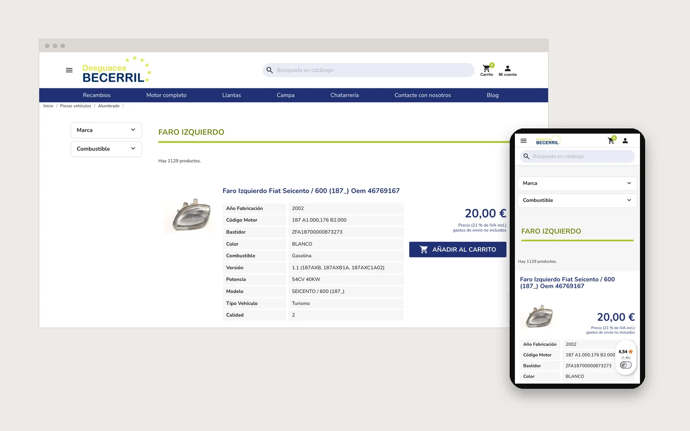Expand the mobile Combustible dropdown
This screenshot has height=431, width=690.
click(577, 200)
